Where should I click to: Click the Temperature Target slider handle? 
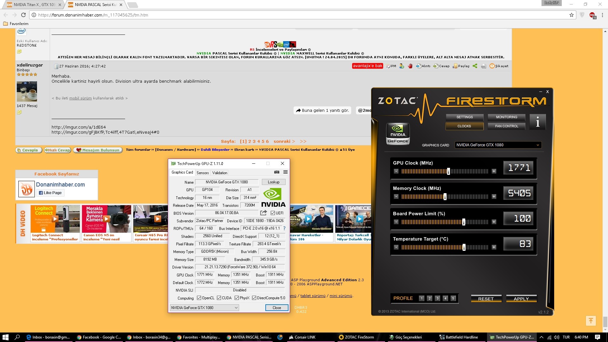[x=464, y=247]
